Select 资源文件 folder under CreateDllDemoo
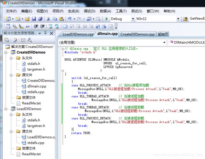Viewport: 205px width, 159px height. click(26, 97)
